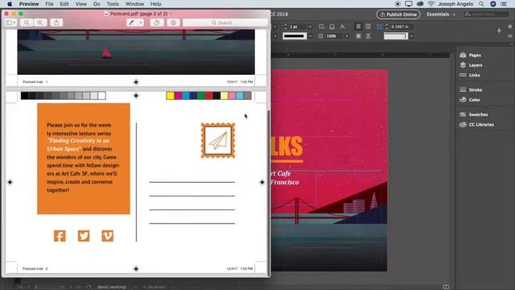
Task: Open Spotlight search in the menu bar
Action: coord(481,4)
